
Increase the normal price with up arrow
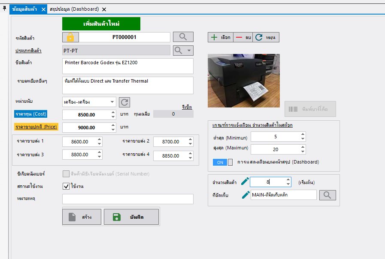tap(113, 125)
